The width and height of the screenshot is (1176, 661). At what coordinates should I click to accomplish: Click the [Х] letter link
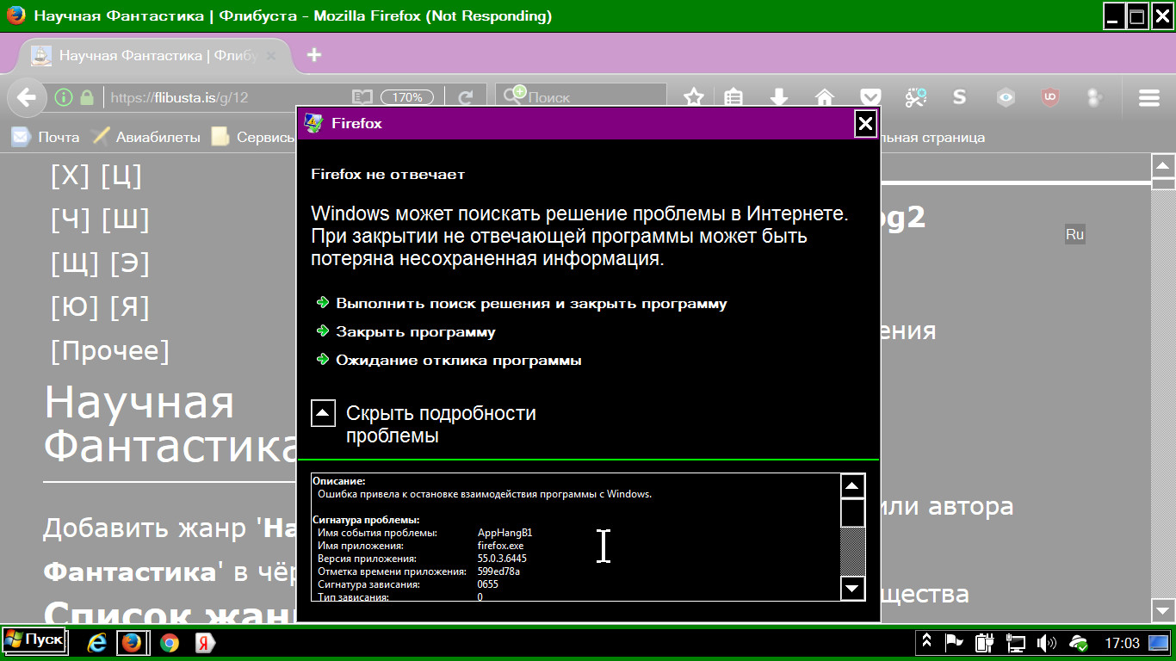[71, 176]
